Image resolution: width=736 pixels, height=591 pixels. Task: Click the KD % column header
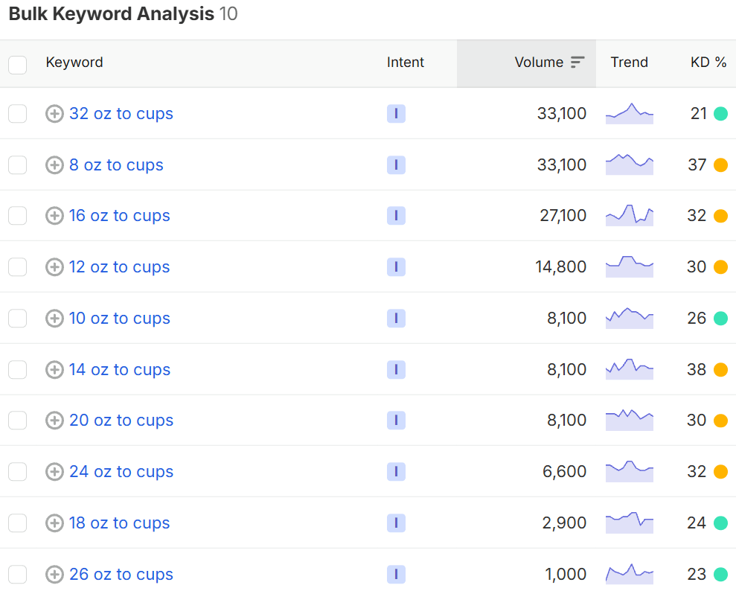(708, 63)
